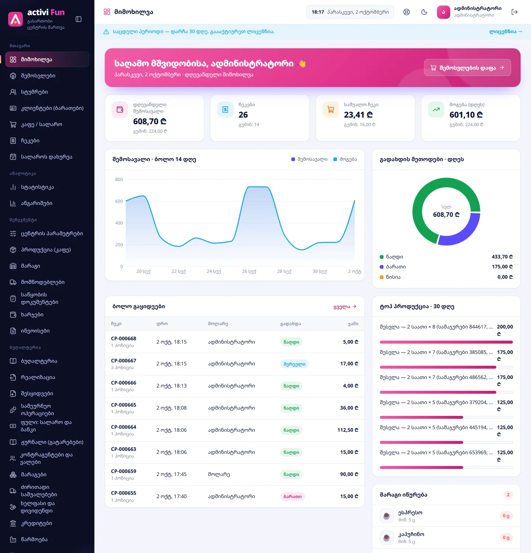This screenshot has width=531, height=553.
Task: Open receipt row CP-000667
Action: 235,364
